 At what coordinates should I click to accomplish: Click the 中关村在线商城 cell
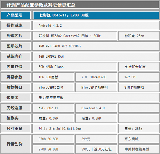(x=139, y=149)
